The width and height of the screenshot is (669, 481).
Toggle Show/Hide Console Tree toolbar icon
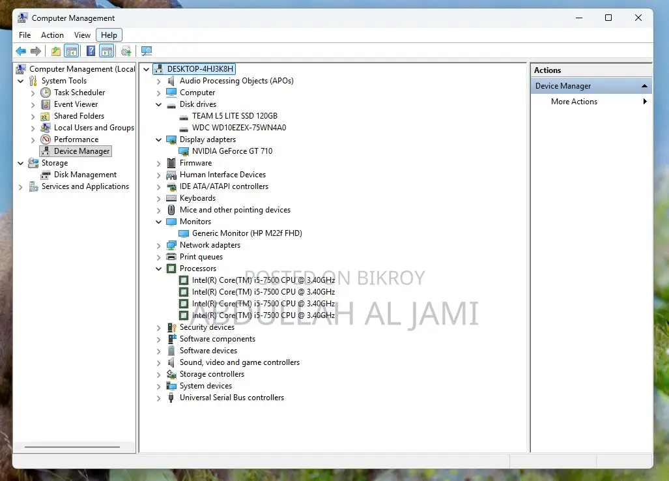click(x=72, y=51)
